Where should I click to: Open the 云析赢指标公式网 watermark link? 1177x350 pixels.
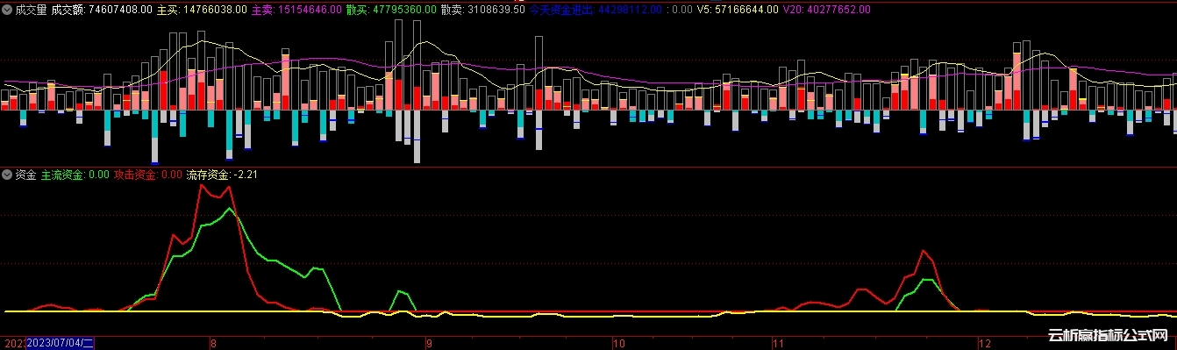[x=1110, y=337]
